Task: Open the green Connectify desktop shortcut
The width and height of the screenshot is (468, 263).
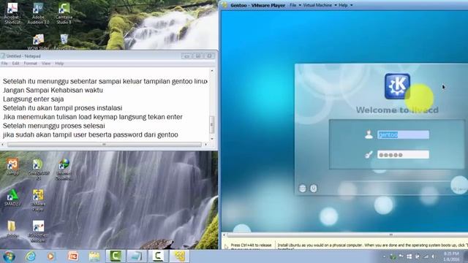Action: (x=38, y=169)
